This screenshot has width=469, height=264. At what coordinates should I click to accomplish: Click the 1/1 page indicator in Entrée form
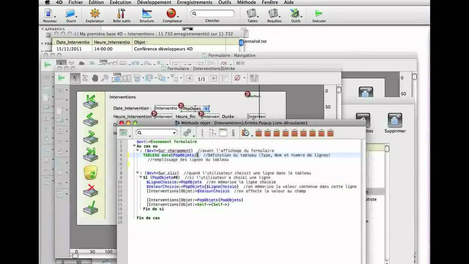202,79
